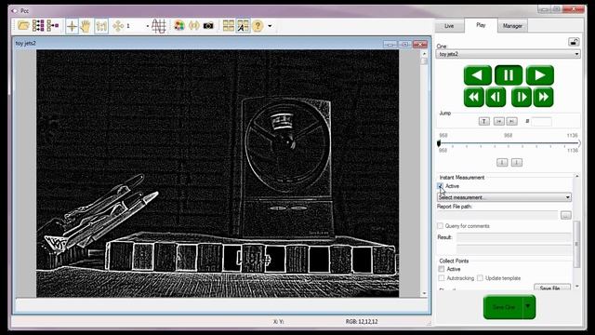Image resolution: width=595 pixels, height=335 pixels.
Task: Open a cine file with folder icon
Action: [x=23, y=26]
